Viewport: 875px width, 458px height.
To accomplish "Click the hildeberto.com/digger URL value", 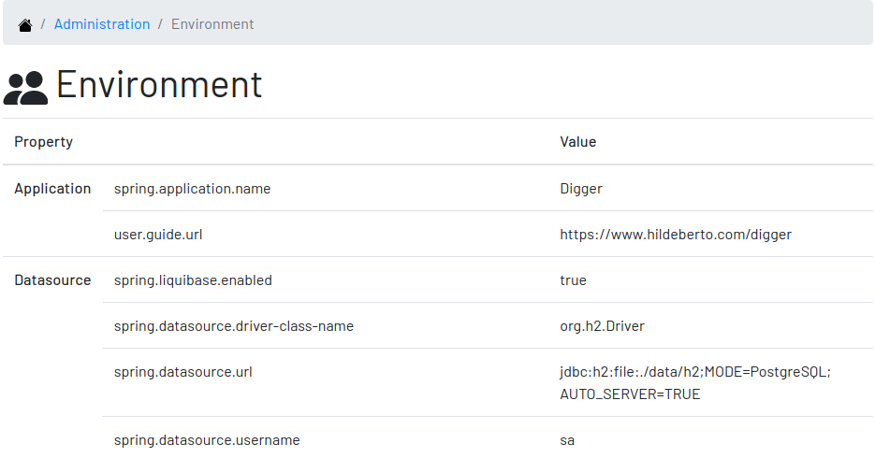I will [676, 235].
